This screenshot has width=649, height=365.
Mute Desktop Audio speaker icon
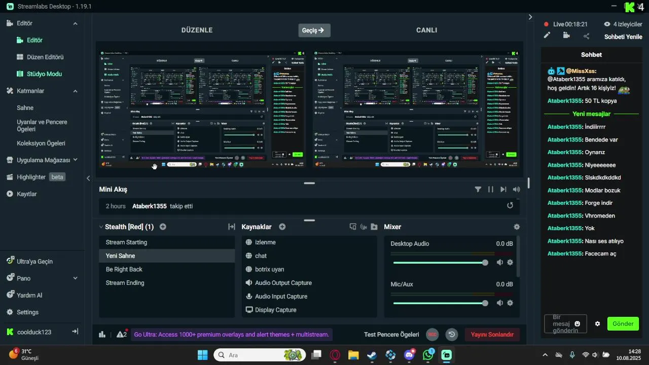(x=500, y=263)
